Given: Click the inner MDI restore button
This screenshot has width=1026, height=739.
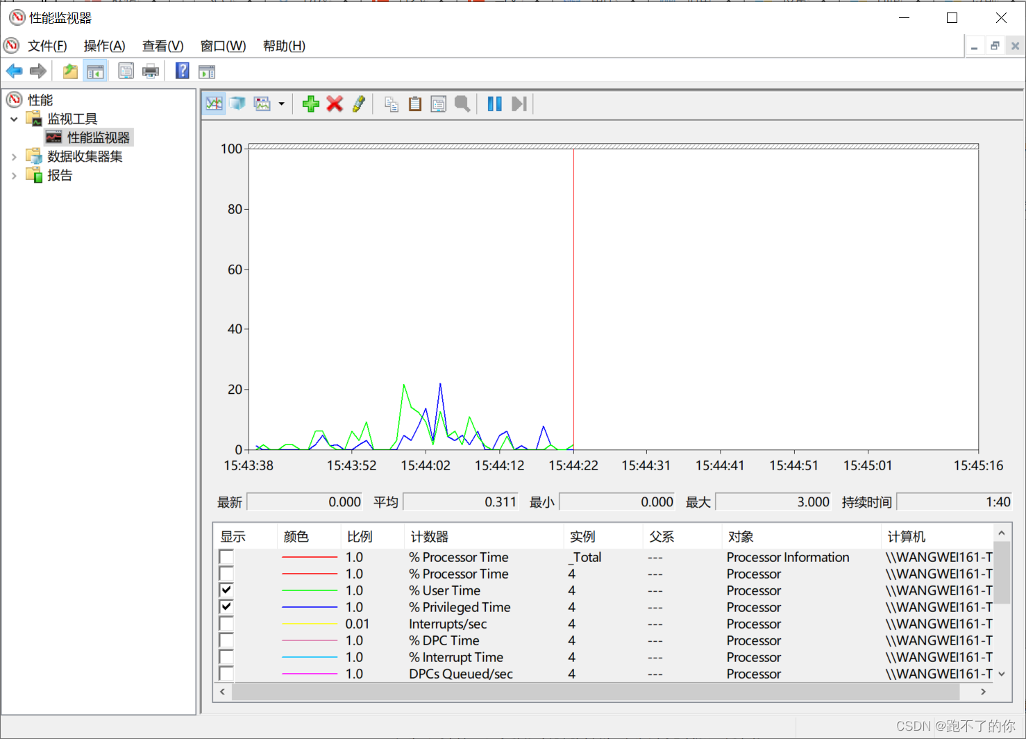Looking at the screenshot, I should click(x=995, y=46).
